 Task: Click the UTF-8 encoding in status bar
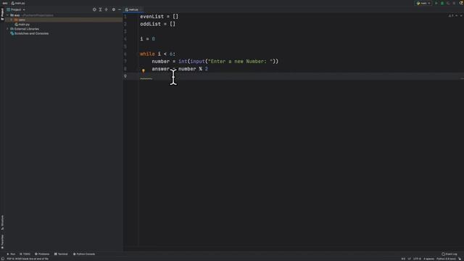click(417, 259)
